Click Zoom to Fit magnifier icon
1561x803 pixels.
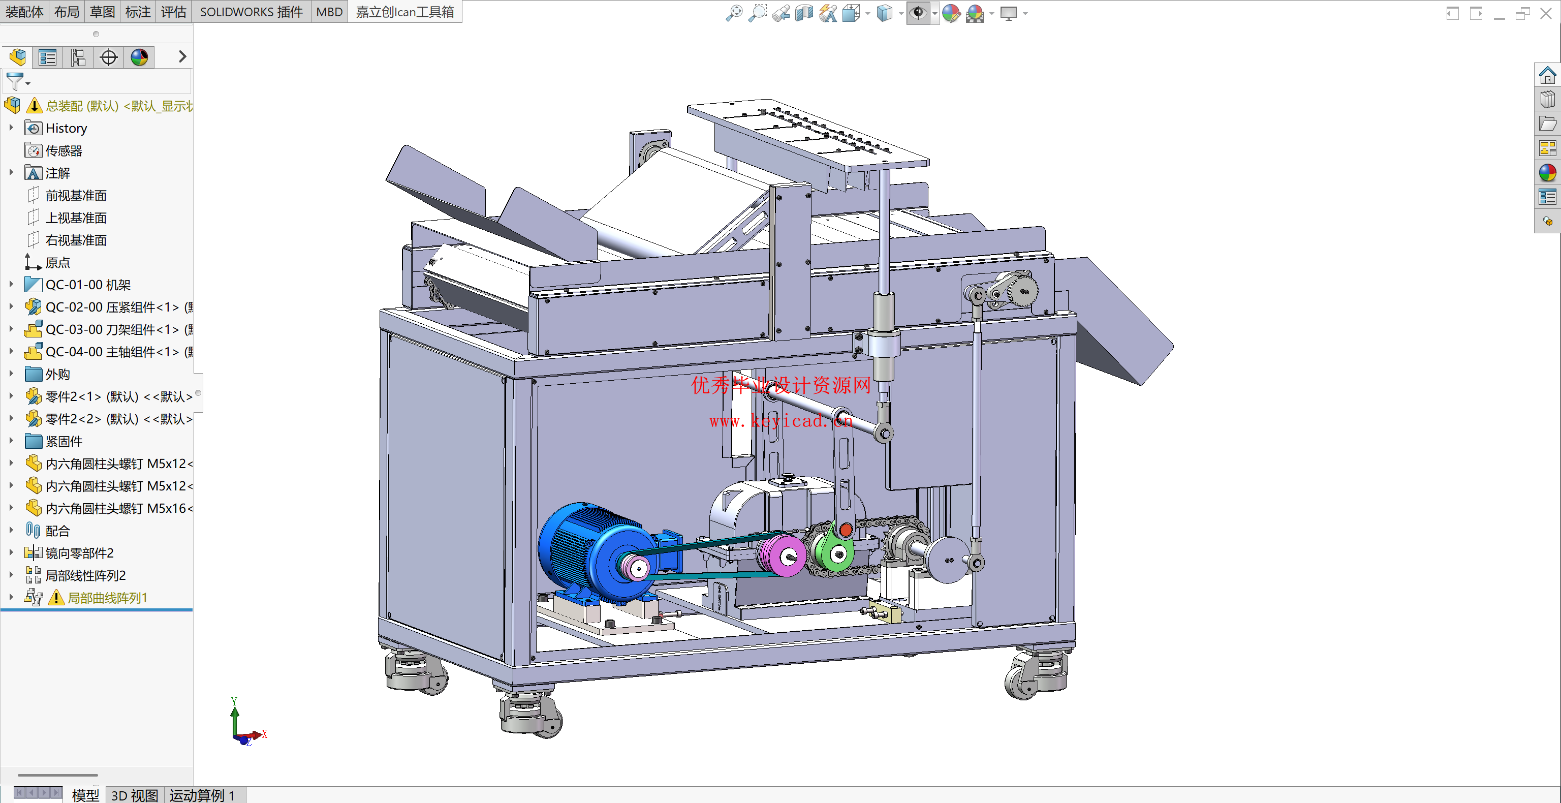734,13
